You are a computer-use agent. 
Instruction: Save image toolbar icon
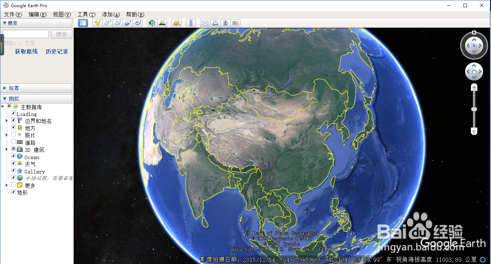225,23
